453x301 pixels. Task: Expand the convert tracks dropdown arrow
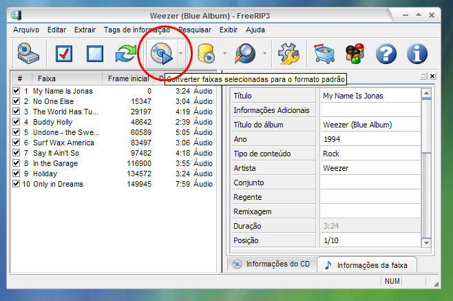click(180, 54)
